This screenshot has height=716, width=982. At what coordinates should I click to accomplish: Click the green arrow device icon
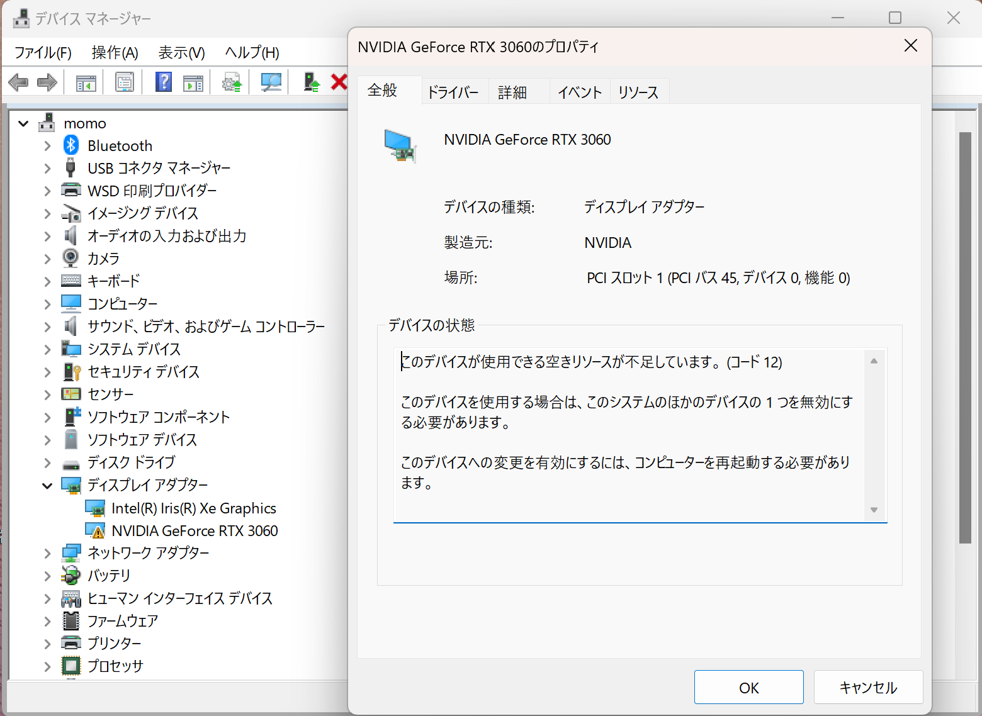(x=311, y=82)
